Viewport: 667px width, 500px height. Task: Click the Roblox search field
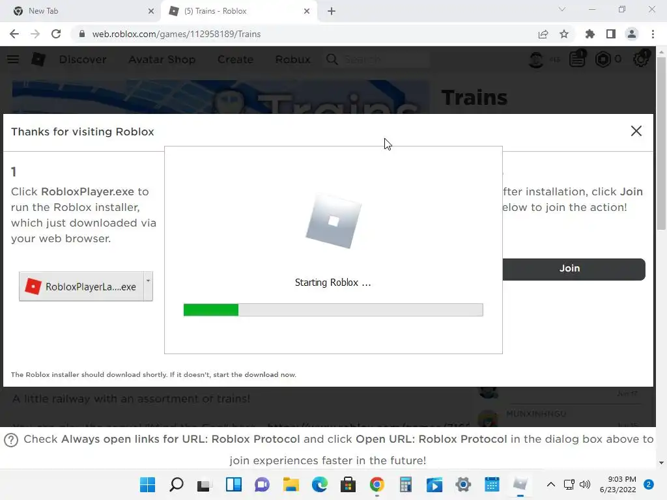click(386, 59)
